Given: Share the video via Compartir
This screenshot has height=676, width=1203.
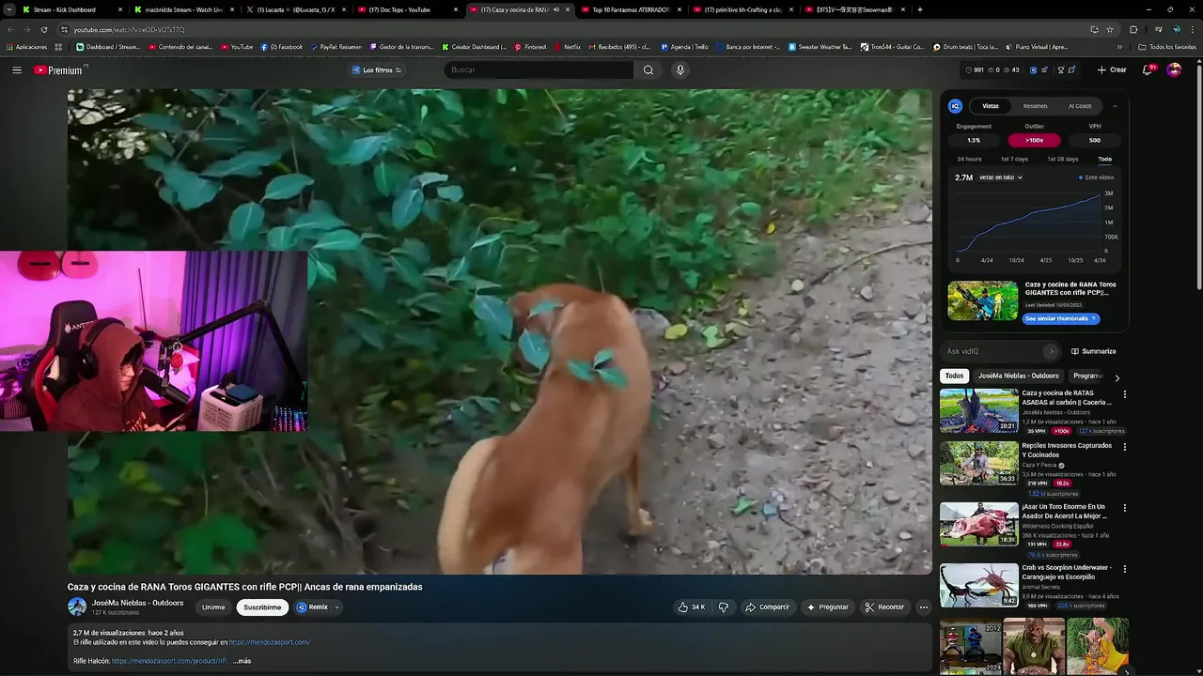Looking at the screenshot, I should pyautogui.click(x=768, y=607).
